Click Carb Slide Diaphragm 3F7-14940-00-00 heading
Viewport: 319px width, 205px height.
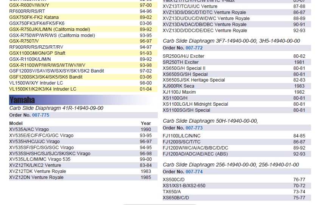coord(231,41)
